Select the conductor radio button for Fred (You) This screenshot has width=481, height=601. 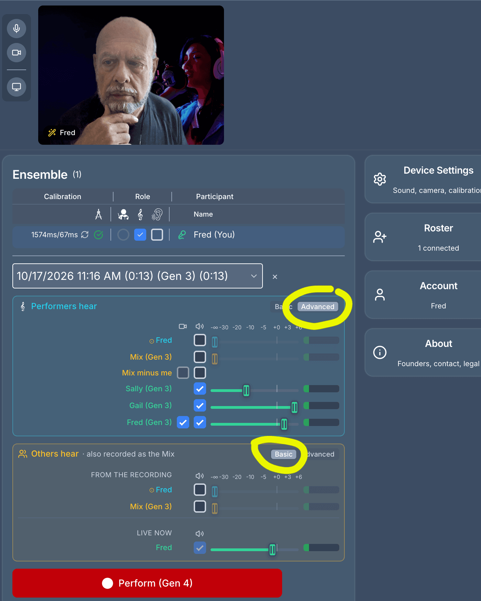123,235
